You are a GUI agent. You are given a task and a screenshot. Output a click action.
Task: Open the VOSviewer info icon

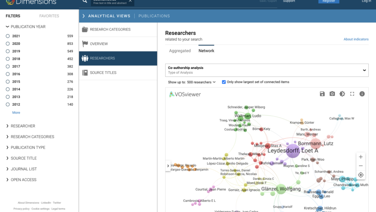tap(362, 94)
